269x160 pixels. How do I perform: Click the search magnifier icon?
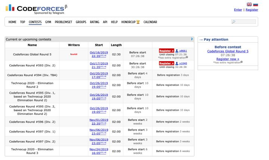coord(234,22)
